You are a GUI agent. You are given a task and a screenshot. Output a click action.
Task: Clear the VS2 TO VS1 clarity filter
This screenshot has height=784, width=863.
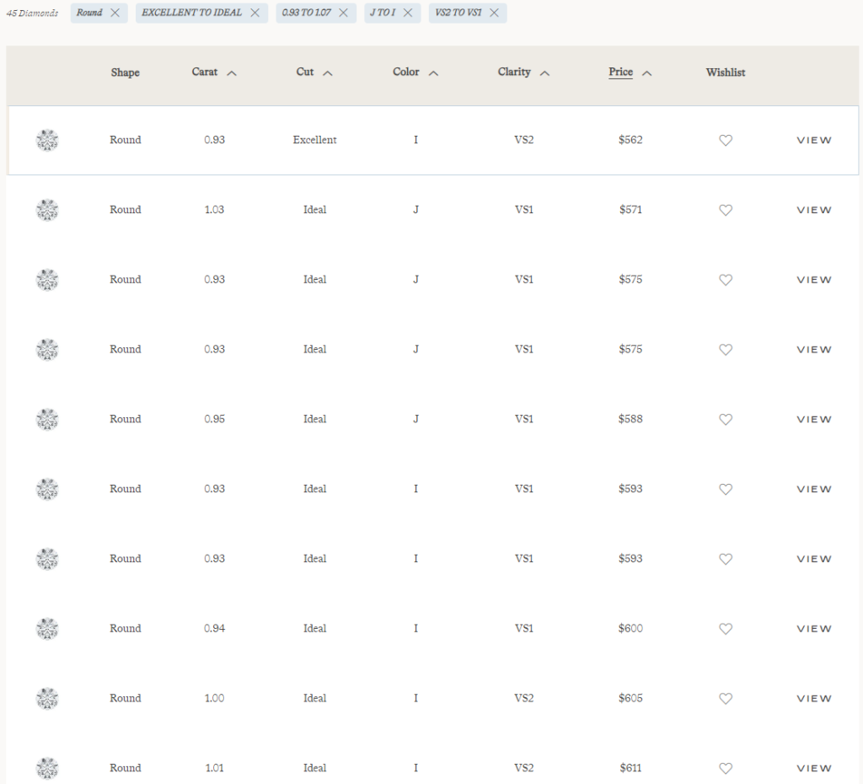[494, 13]
